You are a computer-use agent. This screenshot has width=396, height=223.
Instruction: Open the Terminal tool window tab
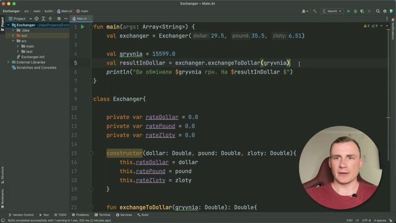pos(102,215)
